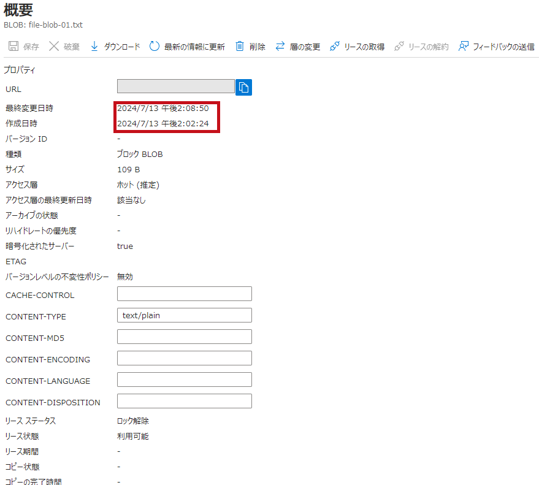Click the Send feedback person icon
Viewport: 539px width, 485px height.
point(464,46)
